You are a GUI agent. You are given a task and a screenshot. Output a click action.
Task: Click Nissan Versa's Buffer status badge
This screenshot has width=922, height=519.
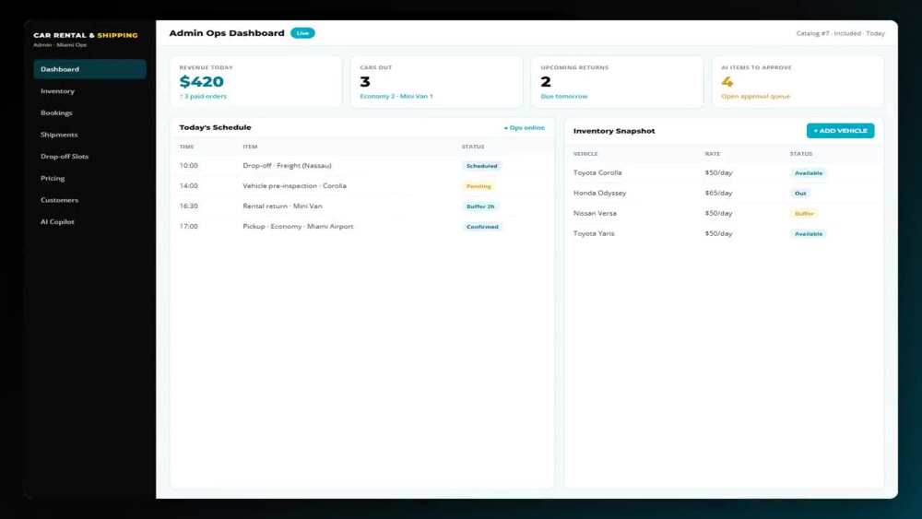804,213
